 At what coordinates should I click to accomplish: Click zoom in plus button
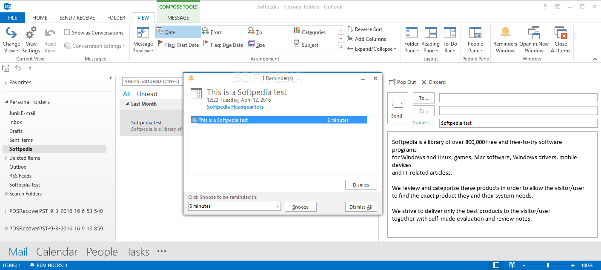click(574, 265)
